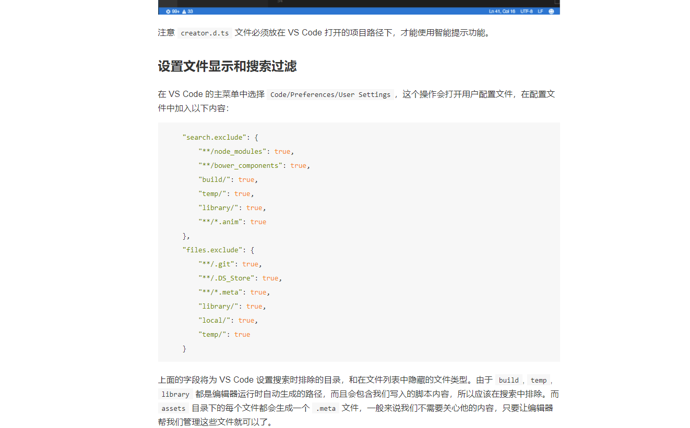690x428 pixels.
Task: Click the Ln 41, Col 16 indicator
Action: click(502, 11)
